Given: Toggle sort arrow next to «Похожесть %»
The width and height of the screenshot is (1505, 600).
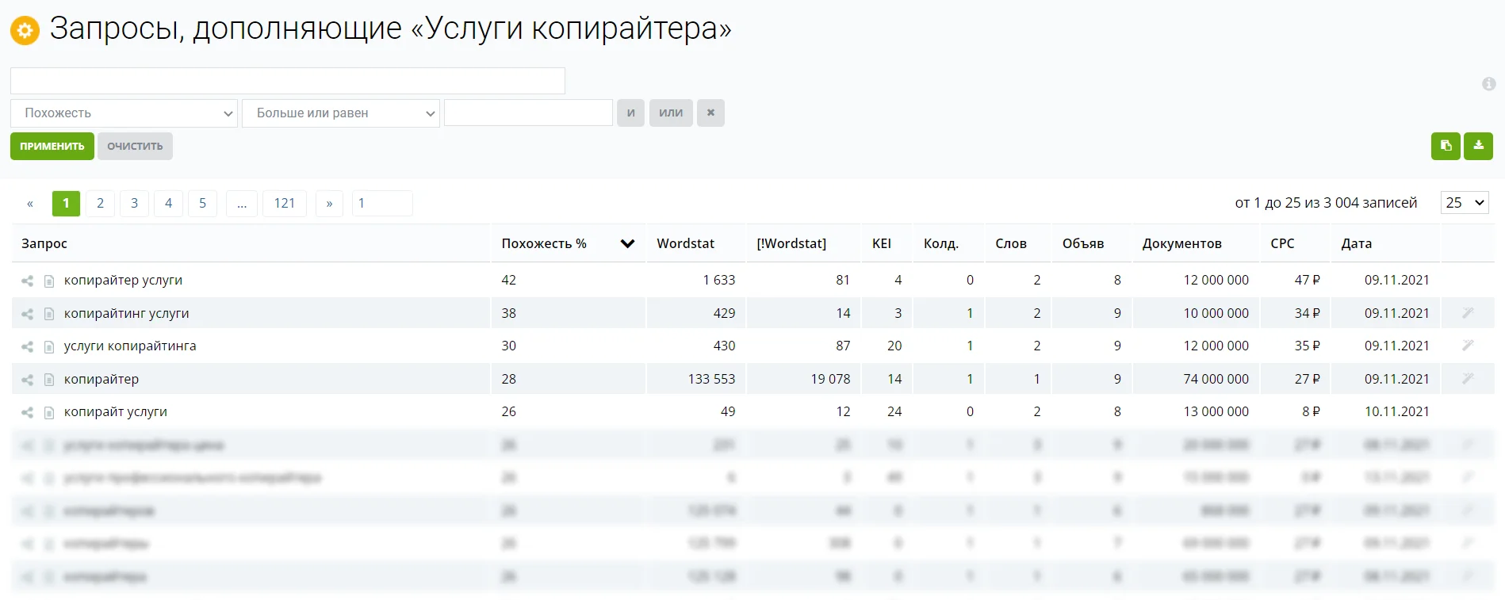Looking at the screenshot, I should (627, 243).
